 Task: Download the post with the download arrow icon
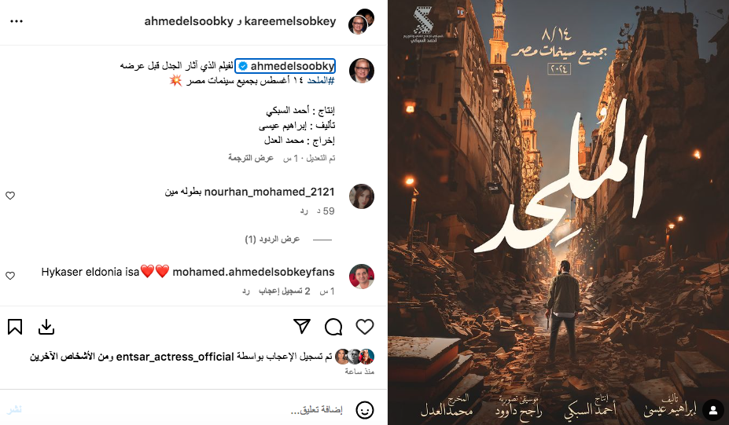pos(46,327)
